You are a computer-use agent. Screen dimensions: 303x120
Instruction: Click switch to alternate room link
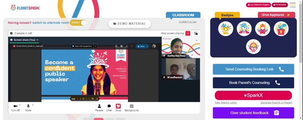(x=51, y=23)
